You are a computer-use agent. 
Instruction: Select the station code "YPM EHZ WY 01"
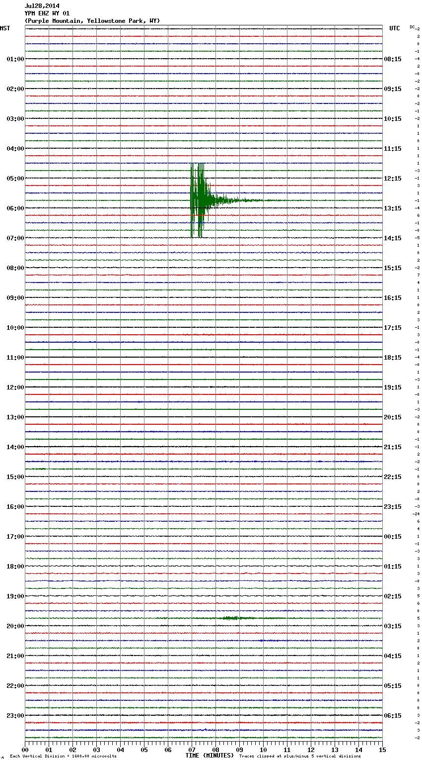47,13
